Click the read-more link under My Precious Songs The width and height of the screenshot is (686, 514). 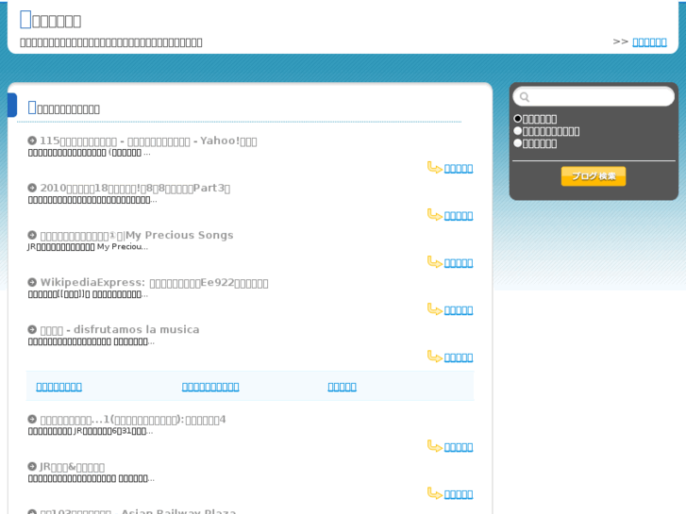pyautogui.click(x=459, y=263)
